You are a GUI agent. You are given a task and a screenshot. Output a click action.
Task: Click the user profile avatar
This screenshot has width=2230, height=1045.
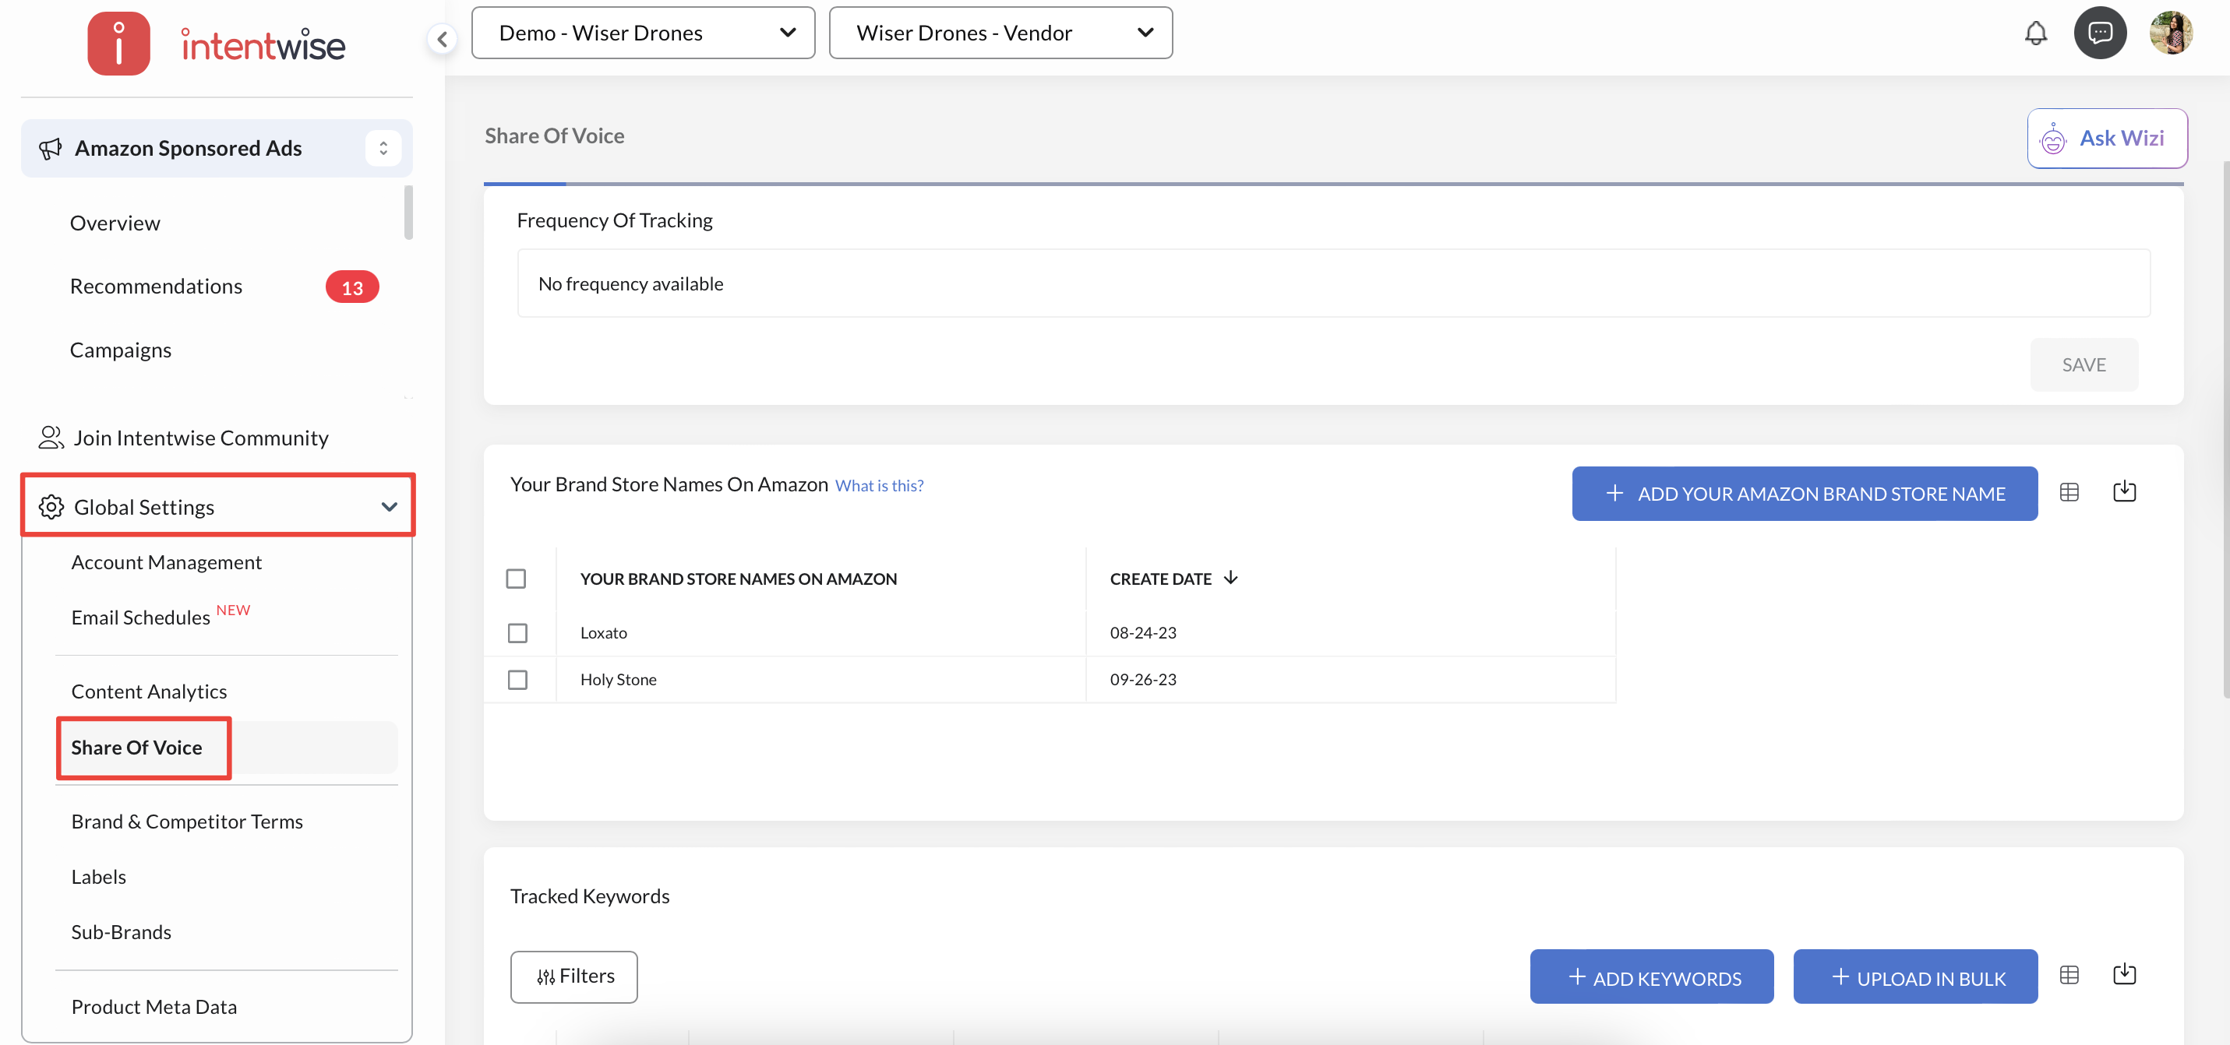(x=2170, y=33)
